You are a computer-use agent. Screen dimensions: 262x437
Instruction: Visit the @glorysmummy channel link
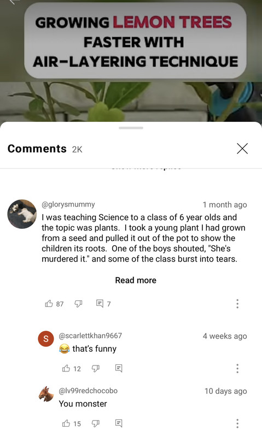click(68, 204)
